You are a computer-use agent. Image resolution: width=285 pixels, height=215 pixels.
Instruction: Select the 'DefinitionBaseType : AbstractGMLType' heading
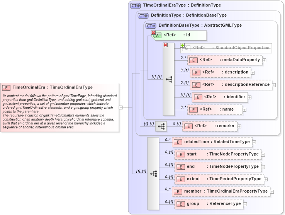pos(200,25)
